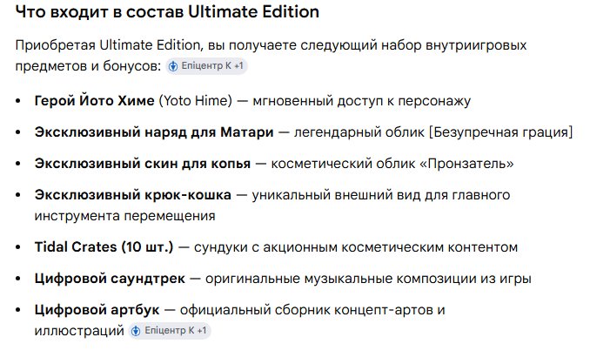Screen dimensions: 590x364
Task: Click the heading "Что входит в состав Ultimate Edition"
Action: tap(167, 12)
